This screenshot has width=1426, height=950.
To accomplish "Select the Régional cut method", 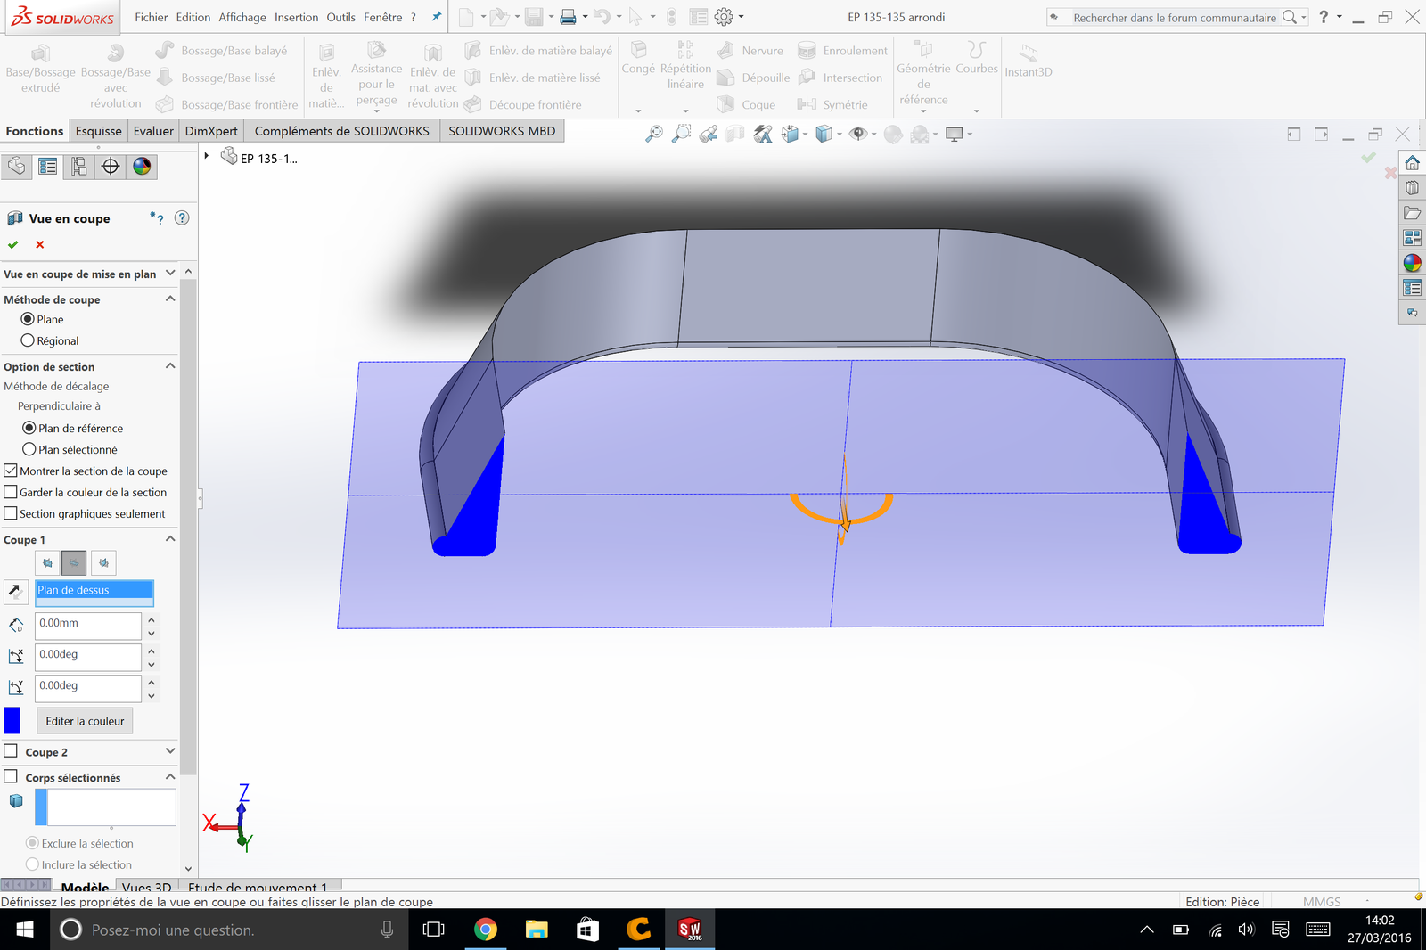I will click(28, 340).
